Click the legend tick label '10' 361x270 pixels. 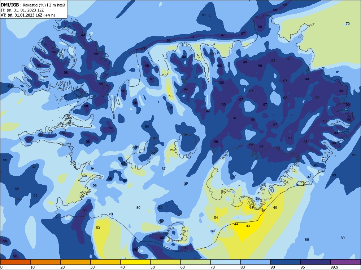coord(32,267)
